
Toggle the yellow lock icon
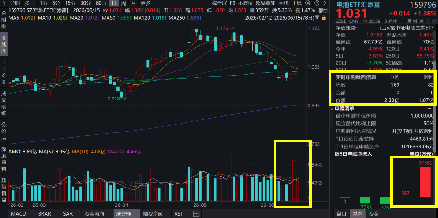(x=324, y=18)
